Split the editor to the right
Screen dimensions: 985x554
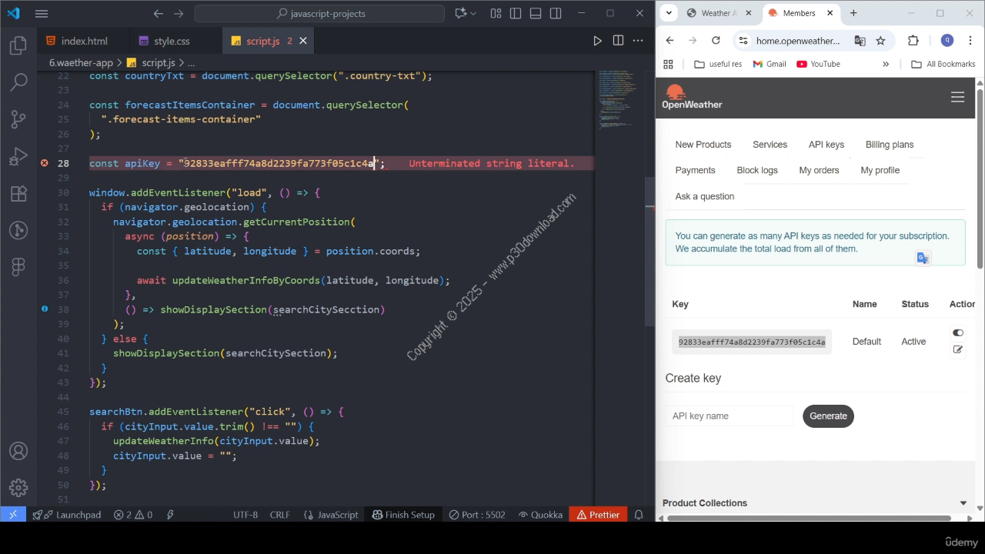(618, 41)
